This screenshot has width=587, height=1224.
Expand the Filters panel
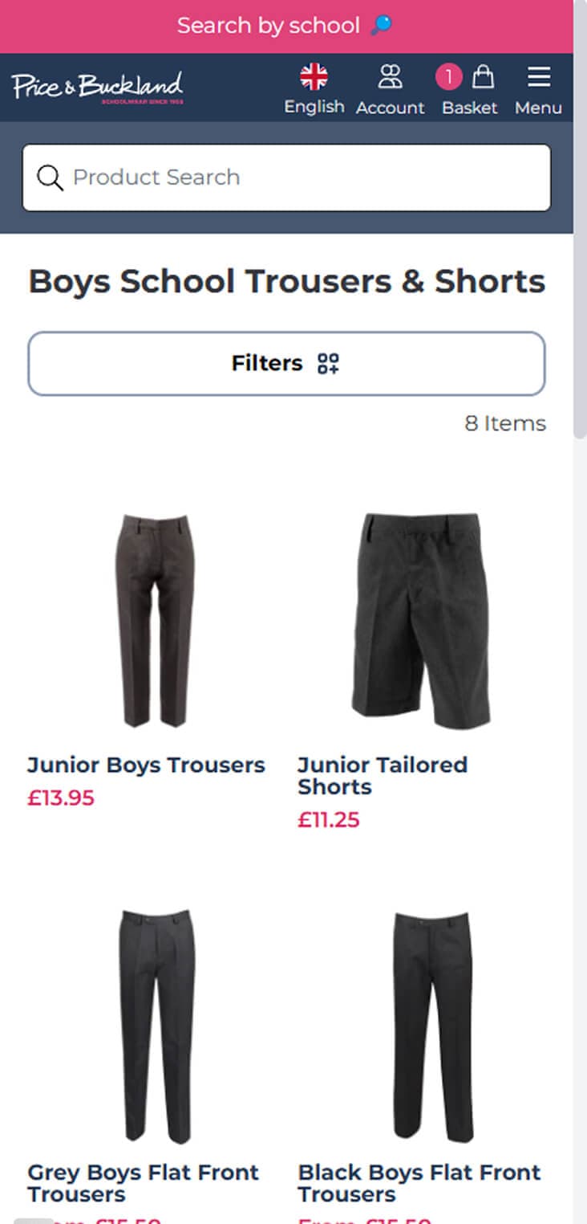click(286, 364)
